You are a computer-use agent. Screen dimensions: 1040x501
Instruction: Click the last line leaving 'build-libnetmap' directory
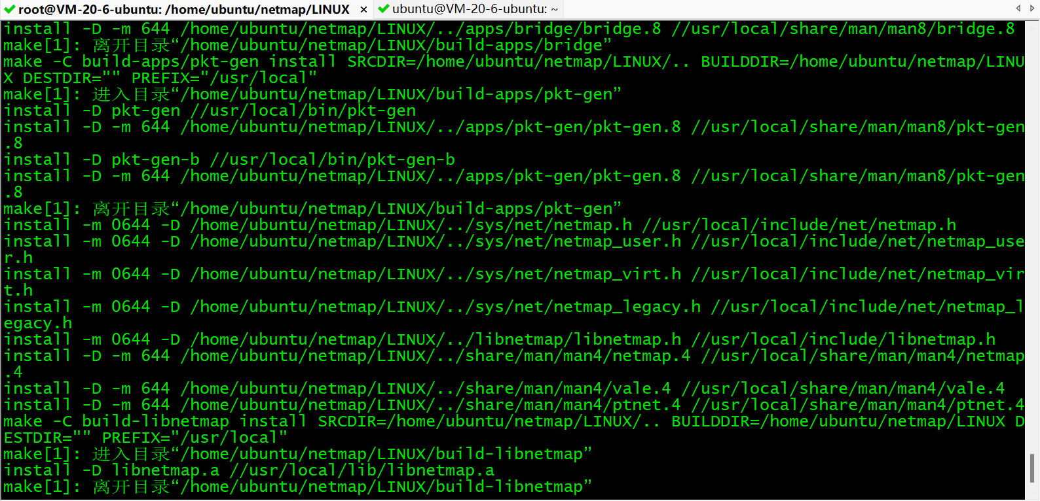298,487
